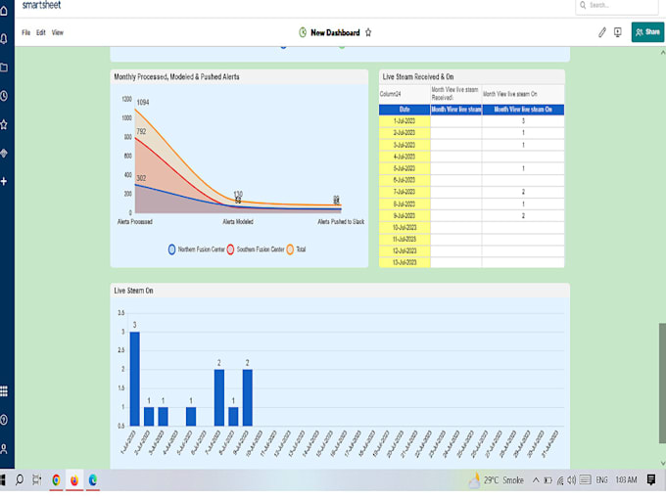Click the Alerts Modeled axis label
The image size is (666, 499).
pyautogui.click(x=238, y=221)
